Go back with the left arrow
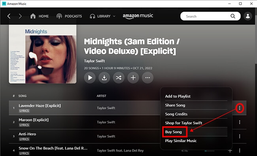The image size is (257, 156). 9,16
